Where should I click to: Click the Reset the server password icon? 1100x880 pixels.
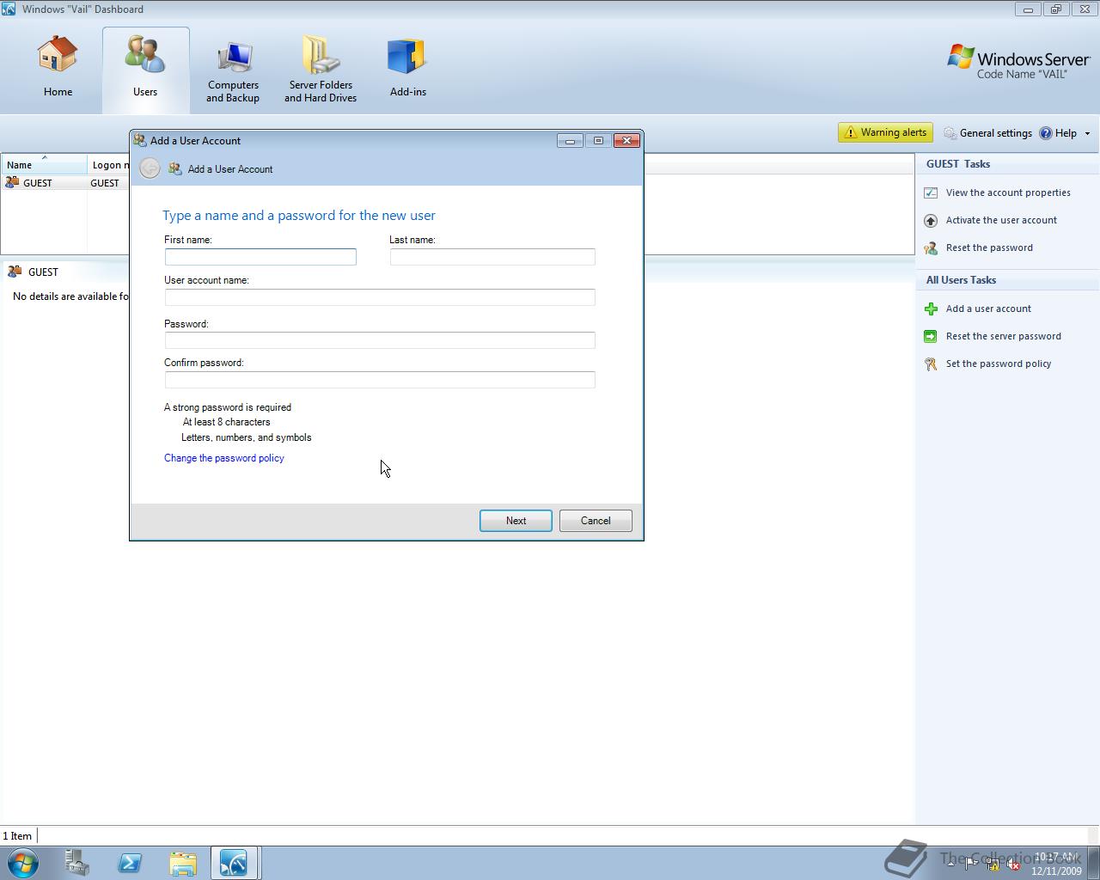pos(931,336)
